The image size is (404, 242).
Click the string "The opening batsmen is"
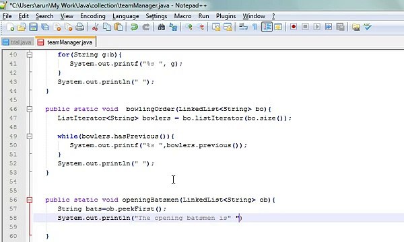tap(182, 218)
